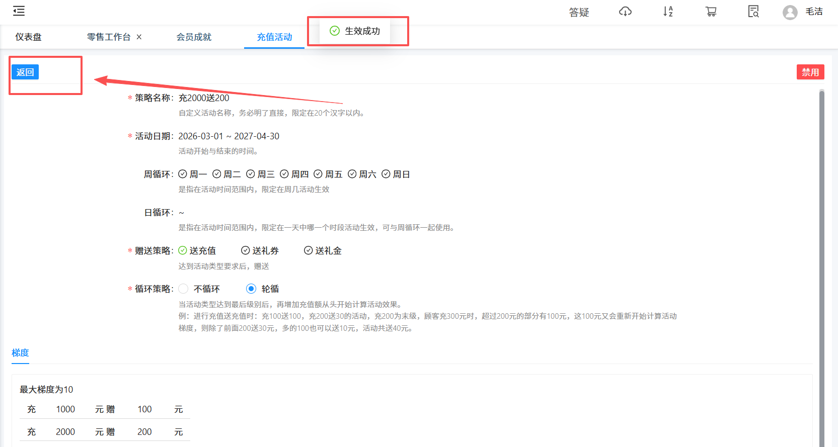838x447 pixels.
Task: Click the 生效成功 notification message
Action: pyautogui.click(x=355, y=31)
